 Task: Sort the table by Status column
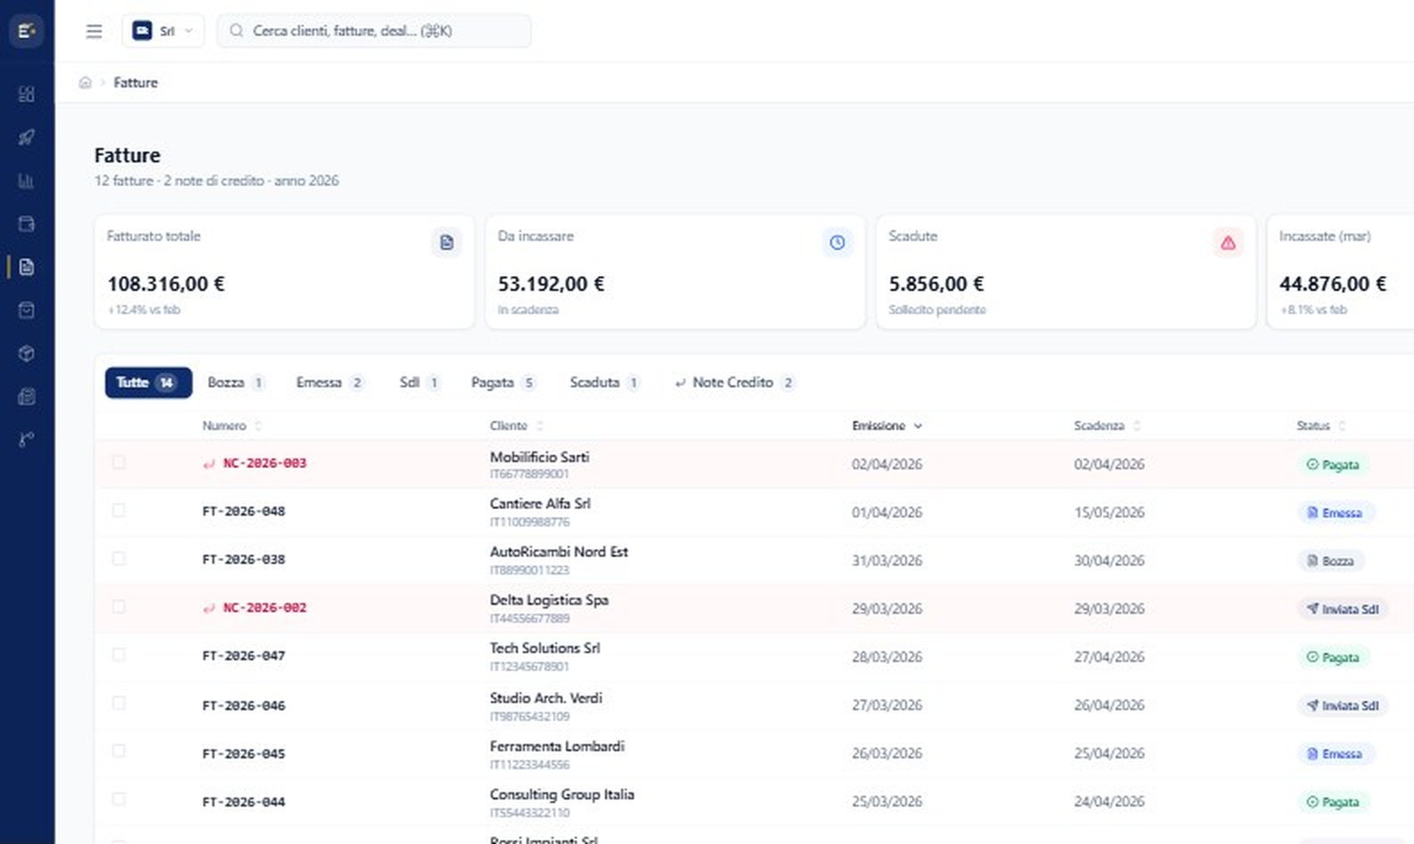1320,426
